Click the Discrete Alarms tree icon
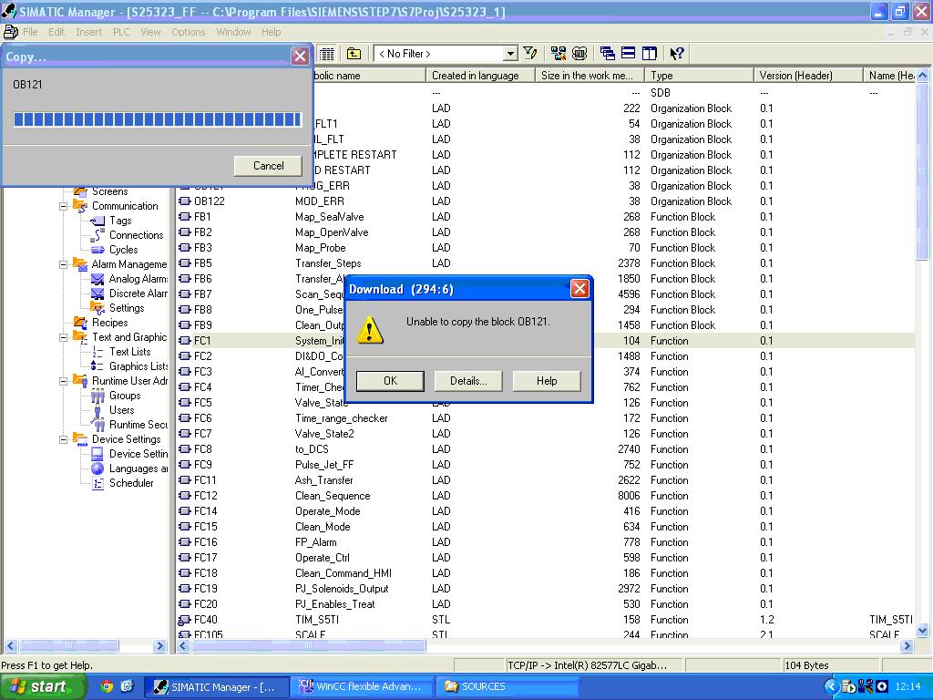Image resolution: width=933 pixels, height=700 pixels. click(x=97, y=293)
